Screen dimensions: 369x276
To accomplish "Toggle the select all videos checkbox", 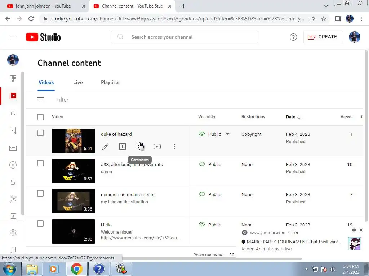I will [x=40, y=117].
